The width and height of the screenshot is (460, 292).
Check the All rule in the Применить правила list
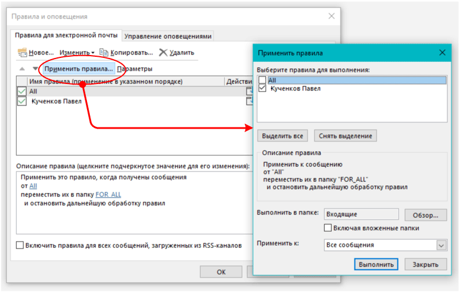coord(263,80)
